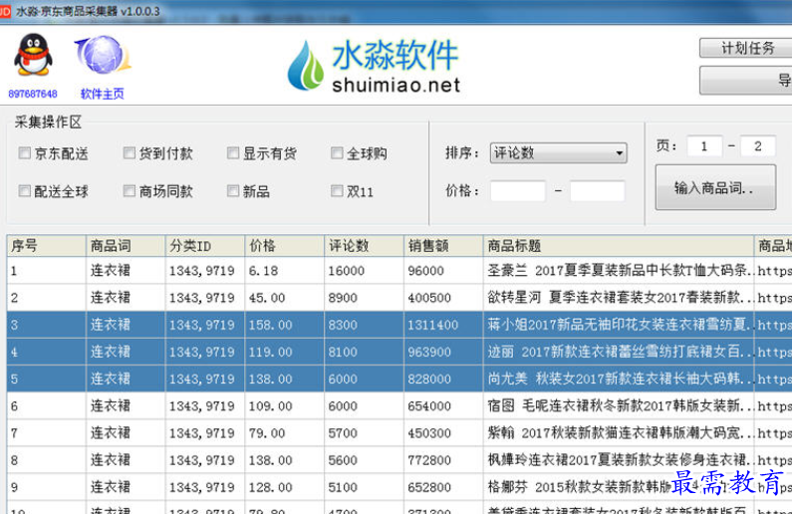Click the 水淼软件 water-drop logo
The height and width of the screenshot is (514, 792).
[x=305, y=66]
